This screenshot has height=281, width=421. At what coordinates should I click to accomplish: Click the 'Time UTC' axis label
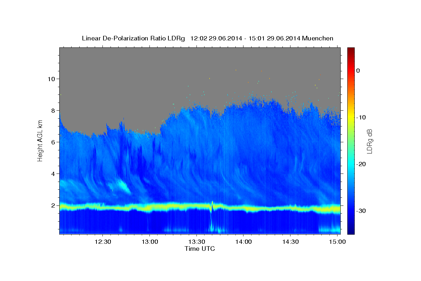pos(200,249)
